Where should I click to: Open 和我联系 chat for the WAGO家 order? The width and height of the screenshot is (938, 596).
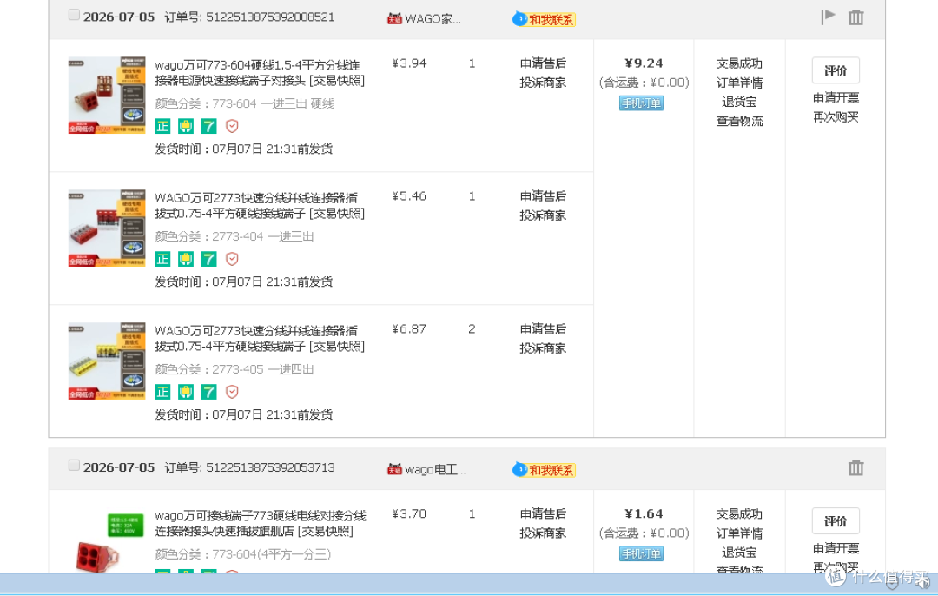pyautogui.click(x=544, y=19)
